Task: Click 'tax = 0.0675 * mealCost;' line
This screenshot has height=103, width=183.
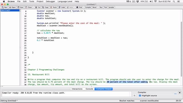Action: (51, 33)
